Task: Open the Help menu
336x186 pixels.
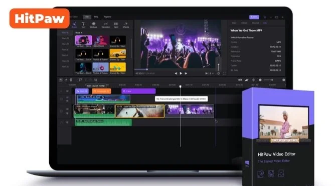Action: [96, 17]
